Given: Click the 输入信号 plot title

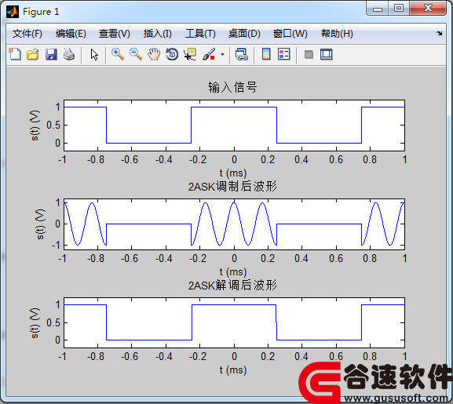Looking at the screenshot, I should point(233,87).
